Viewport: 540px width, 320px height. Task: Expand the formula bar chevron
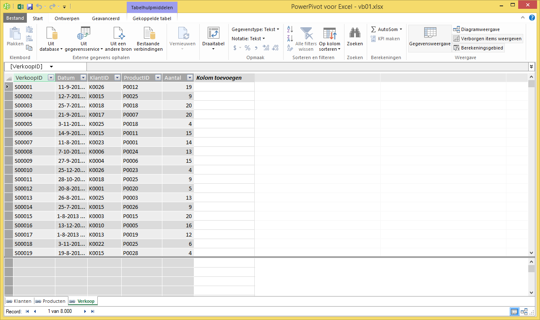pyautogui.click(x=532, y=67)
